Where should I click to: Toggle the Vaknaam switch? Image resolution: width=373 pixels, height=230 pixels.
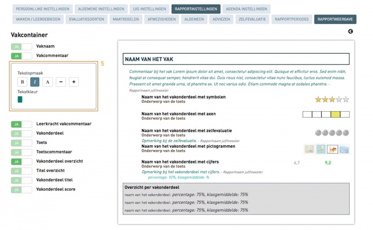21,47
